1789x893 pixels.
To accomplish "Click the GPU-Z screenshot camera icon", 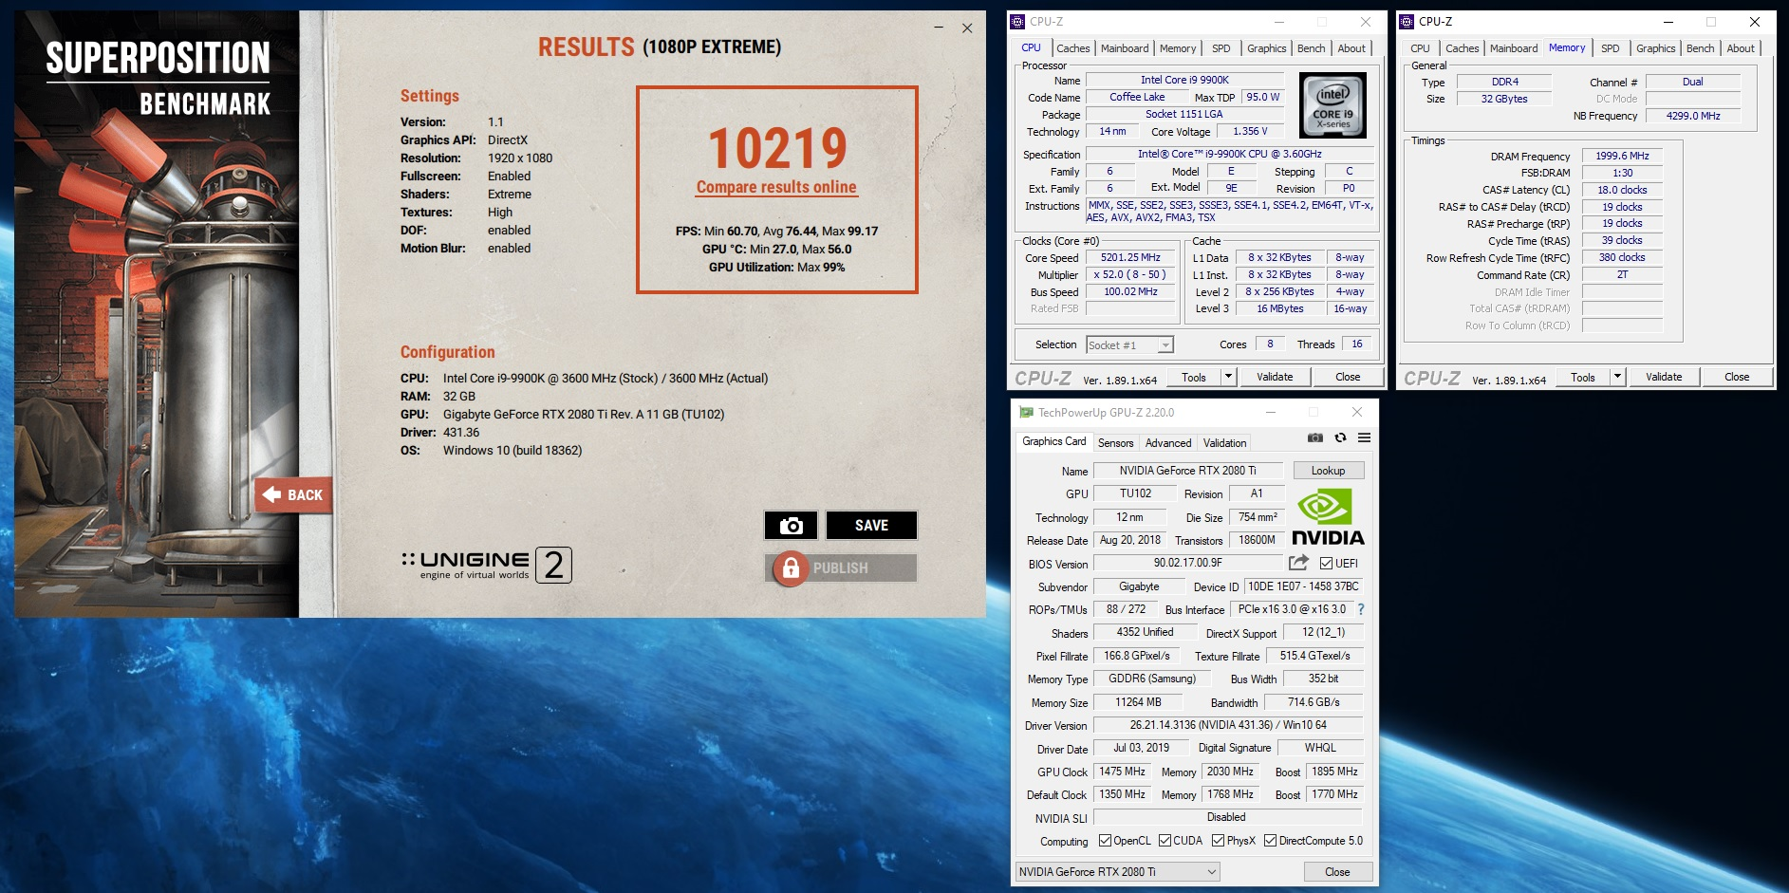I will pos(1315,437).
